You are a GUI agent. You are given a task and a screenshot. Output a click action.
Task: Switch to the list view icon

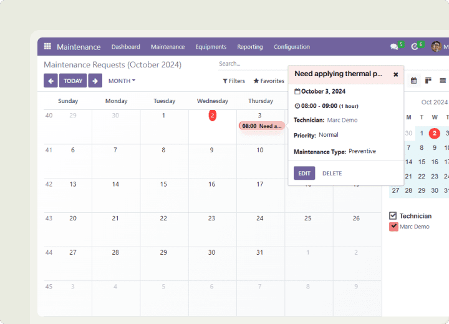coord(443,81)
